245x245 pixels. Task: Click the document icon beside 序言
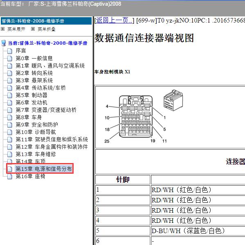point(10,51)
